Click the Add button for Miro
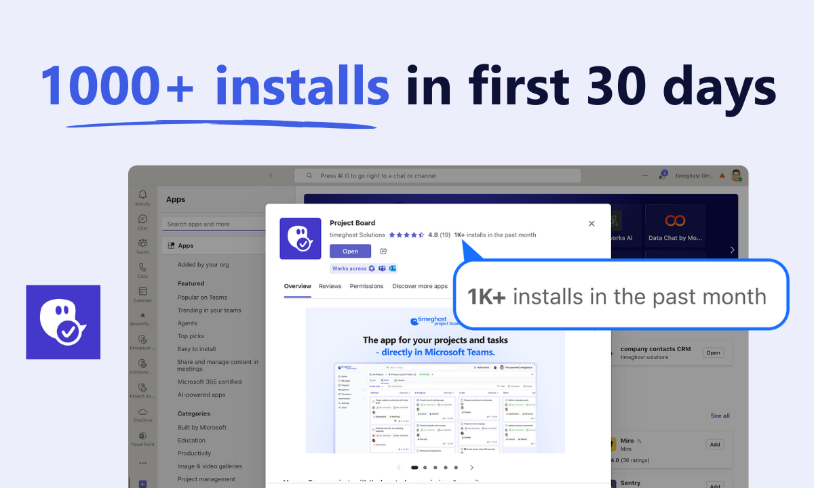This screenshot has width=814, height=488. coord(714,444)
